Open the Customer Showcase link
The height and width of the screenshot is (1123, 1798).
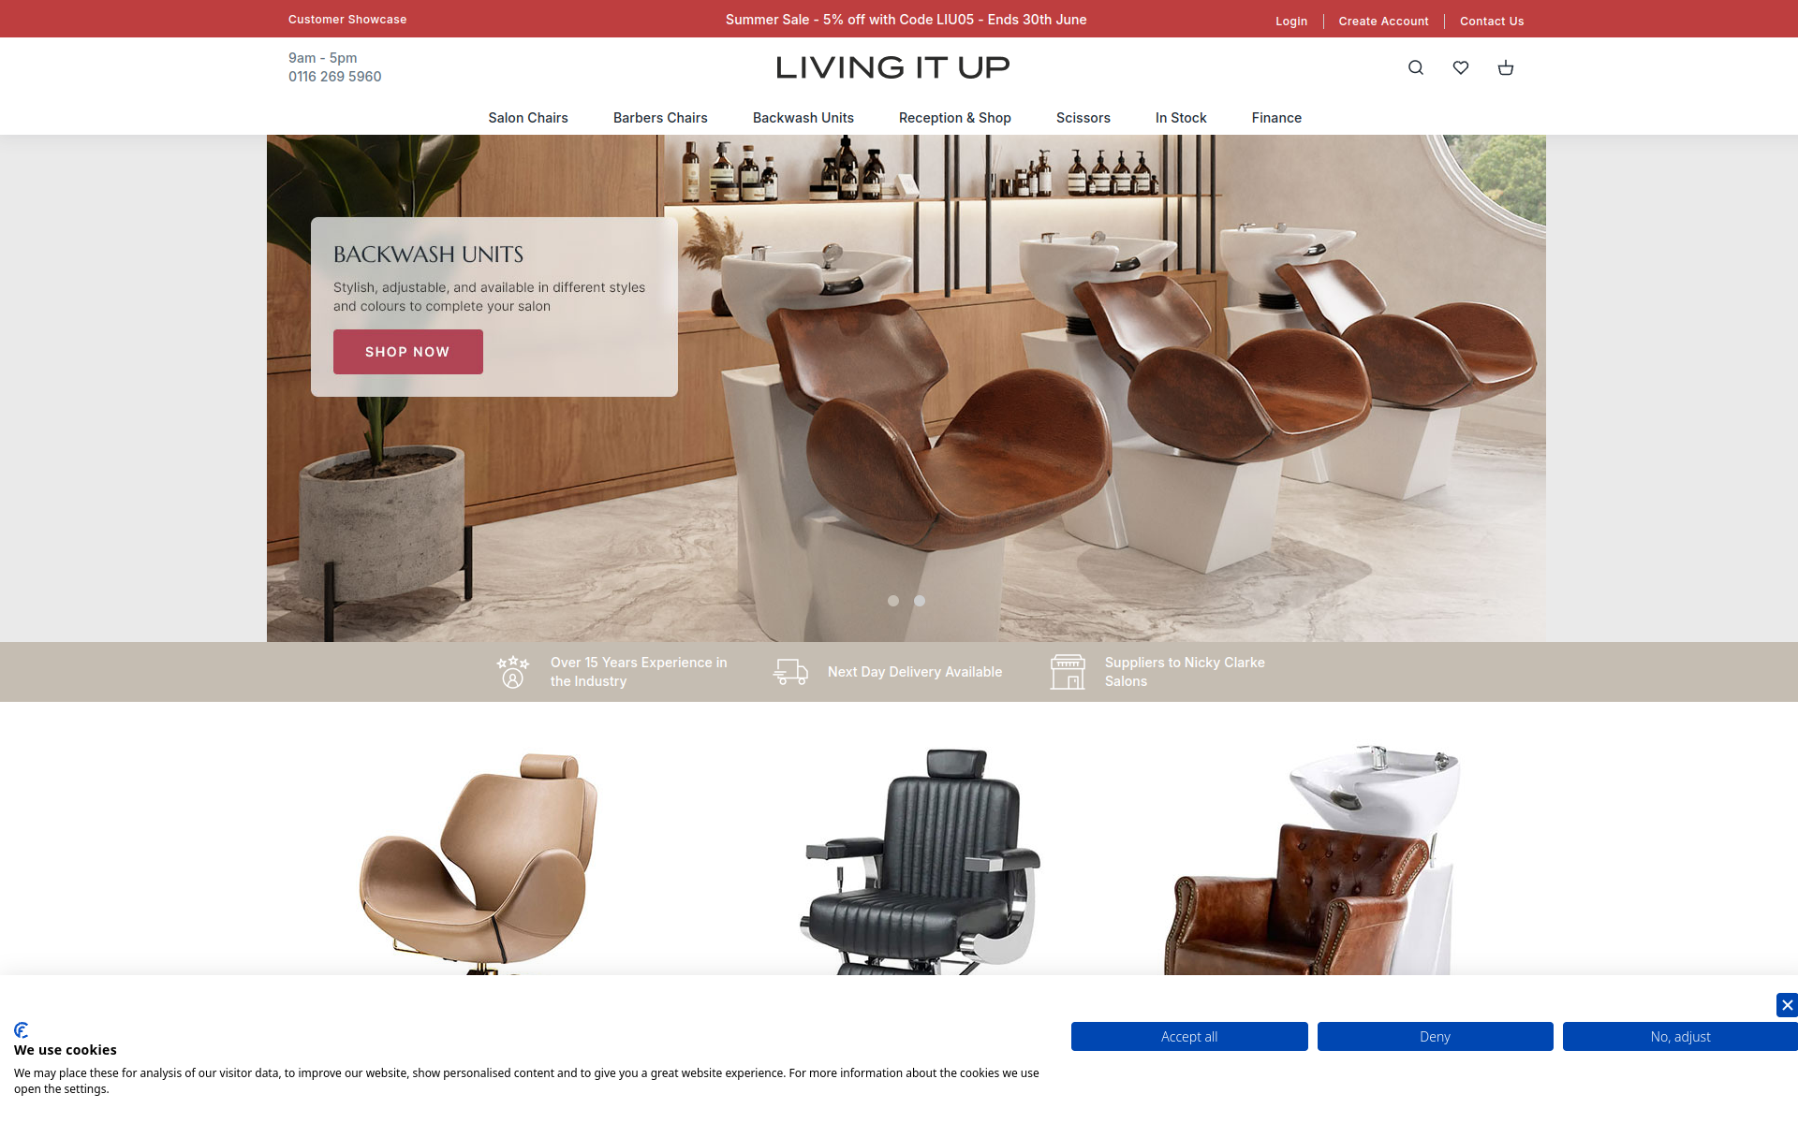[347, 20]
